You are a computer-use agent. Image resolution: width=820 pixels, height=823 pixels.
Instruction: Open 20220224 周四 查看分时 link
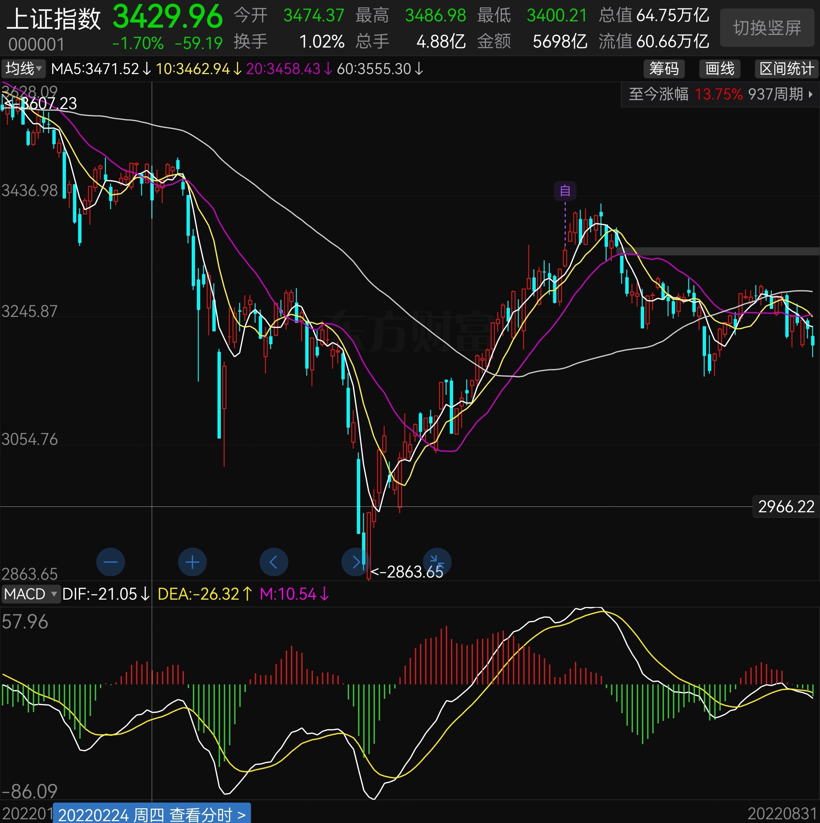point(152,815)
